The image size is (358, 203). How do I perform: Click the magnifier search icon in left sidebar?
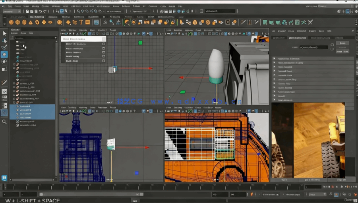pyautogui.click(x=4, y=122)
